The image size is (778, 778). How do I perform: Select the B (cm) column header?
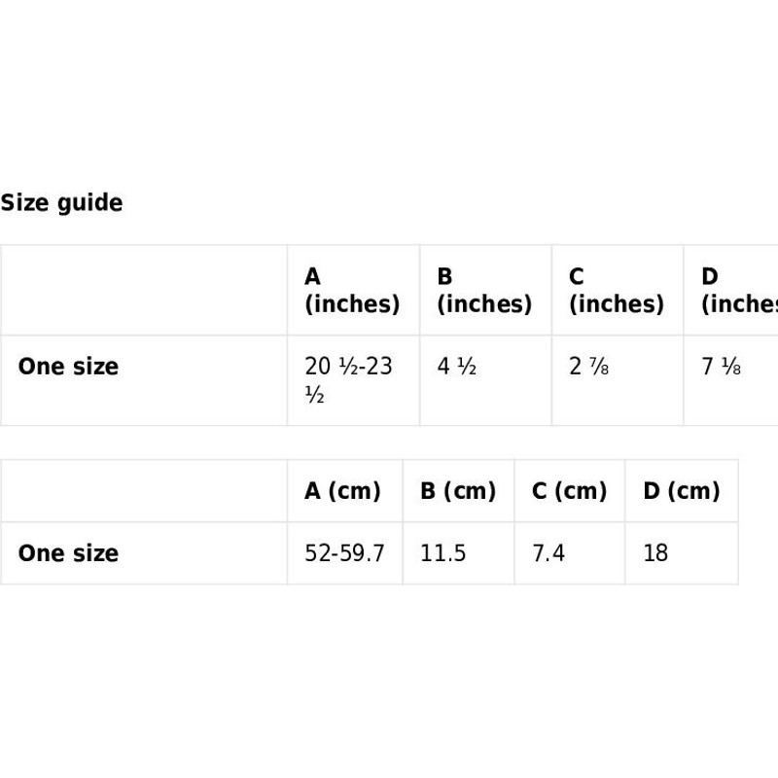pos(458,491)
